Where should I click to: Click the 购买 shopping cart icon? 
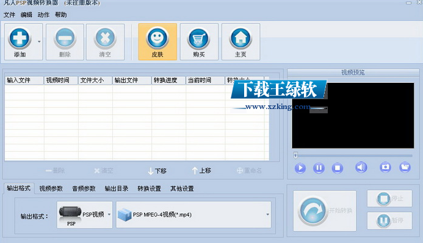(199, 38)
